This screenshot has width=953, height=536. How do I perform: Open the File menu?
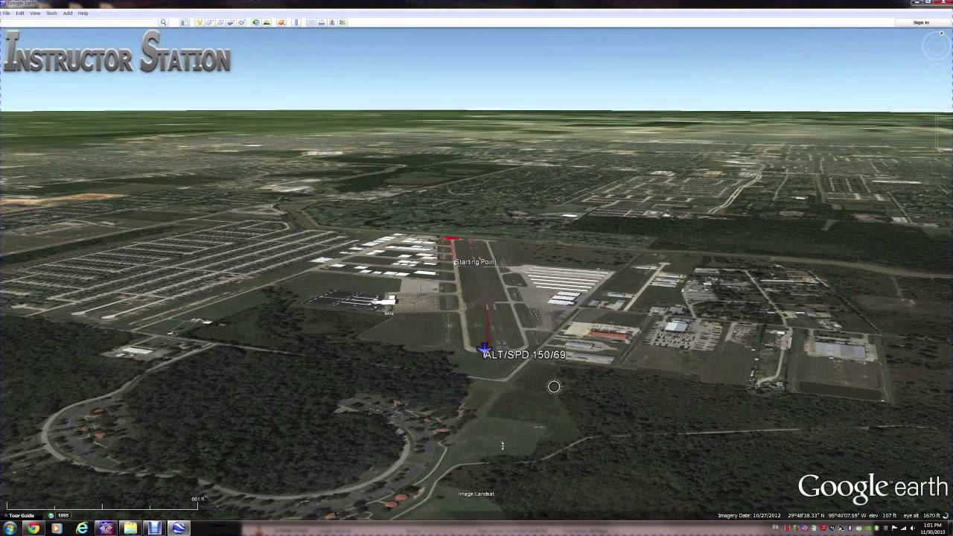click(x=6, y=13)
